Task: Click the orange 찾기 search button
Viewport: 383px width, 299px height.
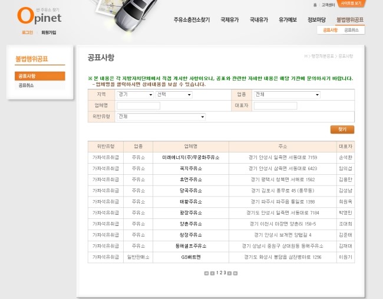Action: pyautogui.click(x=342, y=129)
